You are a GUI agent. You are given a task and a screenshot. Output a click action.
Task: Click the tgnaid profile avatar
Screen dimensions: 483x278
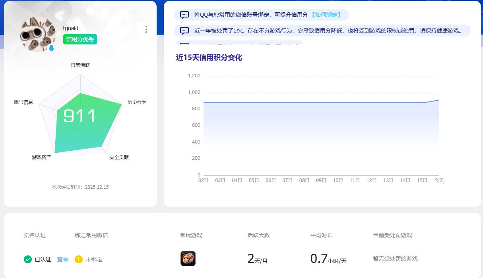pos(38,33)
